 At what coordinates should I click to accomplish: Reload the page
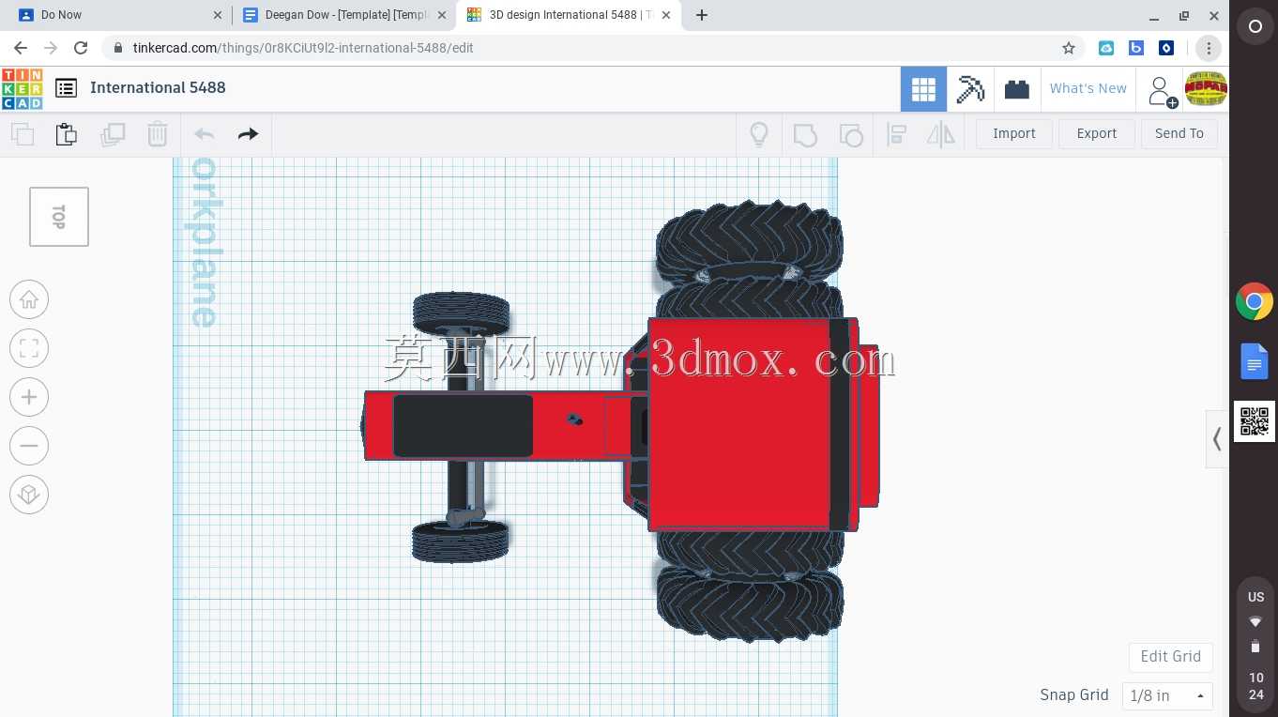click(x=81, y=48)
